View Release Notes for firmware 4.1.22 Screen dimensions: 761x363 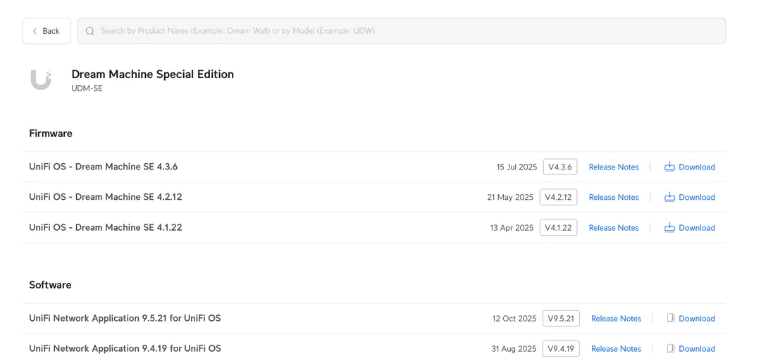[614, 228]
